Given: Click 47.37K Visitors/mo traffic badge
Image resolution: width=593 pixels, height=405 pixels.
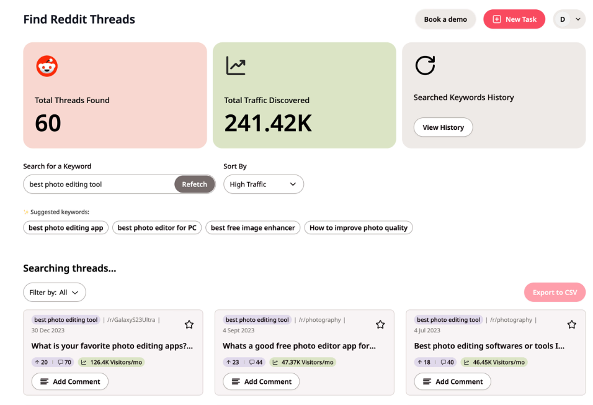Looking at the screenshot, I should pyautogui.click(x=303, y=362).
